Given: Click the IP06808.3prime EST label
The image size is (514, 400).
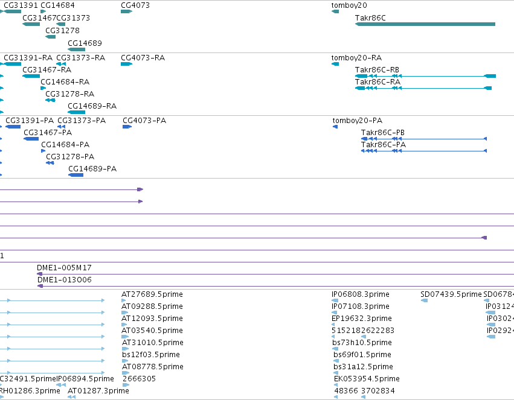Looking at the screenshot, I should [x=360, y=294].
